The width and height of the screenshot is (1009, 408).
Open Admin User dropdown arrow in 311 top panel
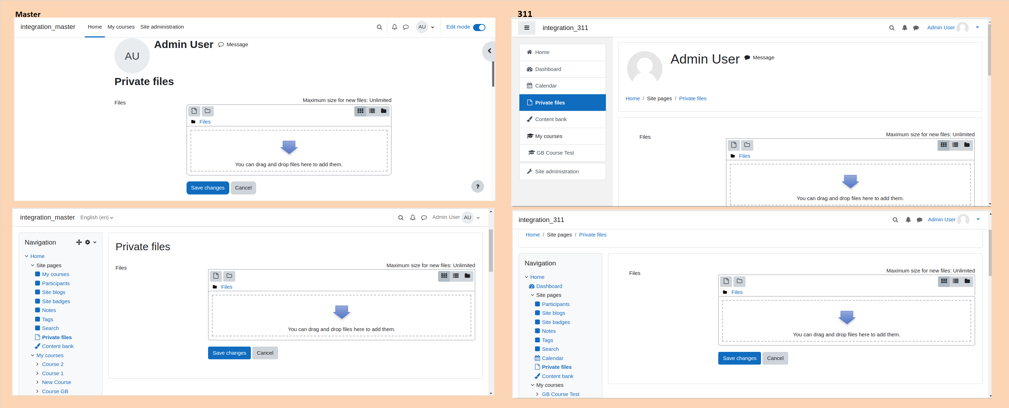(x=977, y=28)
